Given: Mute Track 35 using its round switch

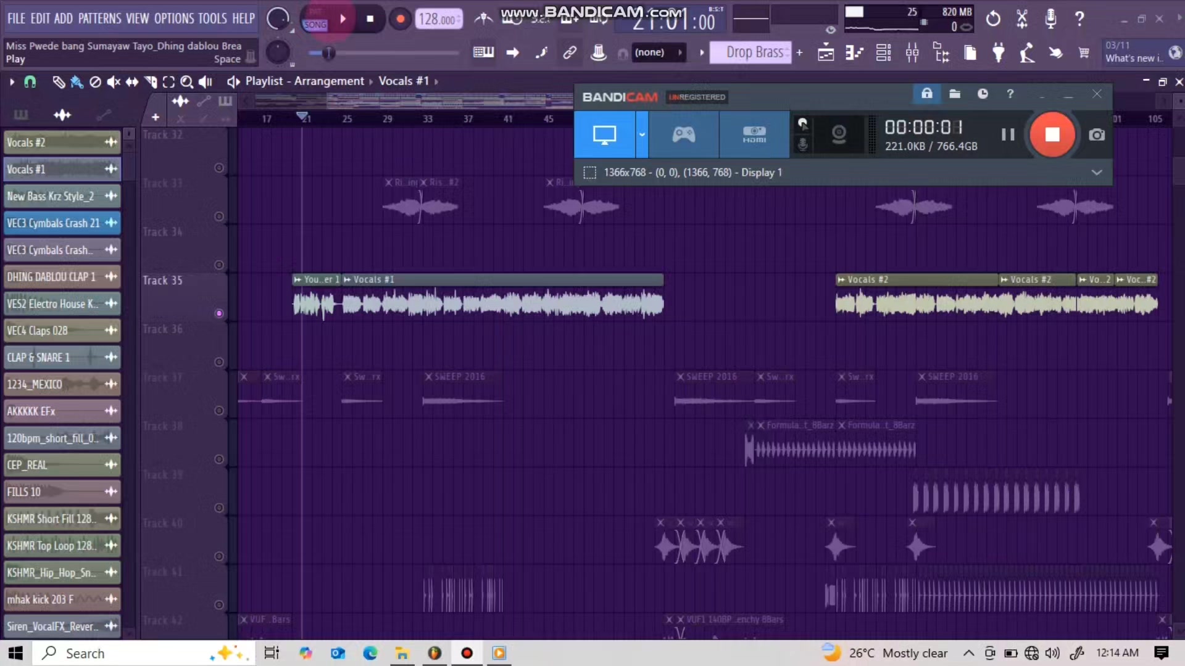Looking at the screenshot, I should pos(218,313).
